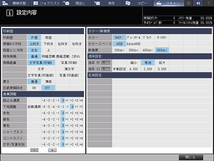Choose 文字写真(印刷) original quality

[x=41, y=63]
